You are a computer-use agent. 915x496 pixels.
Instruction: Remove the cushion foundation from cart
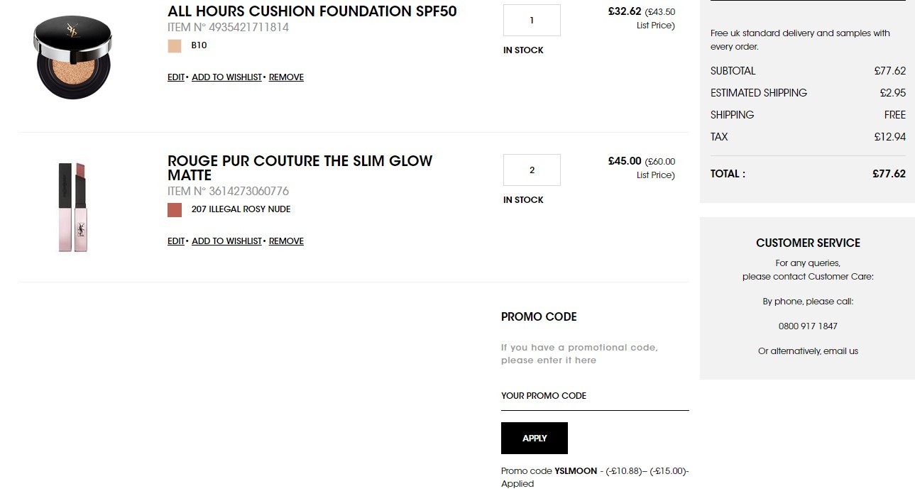[286, 77]
